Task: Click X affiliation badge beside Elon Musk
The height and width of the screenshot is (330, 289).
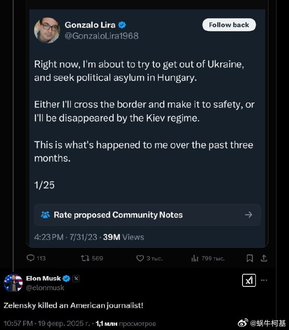Action: point(76,278)
